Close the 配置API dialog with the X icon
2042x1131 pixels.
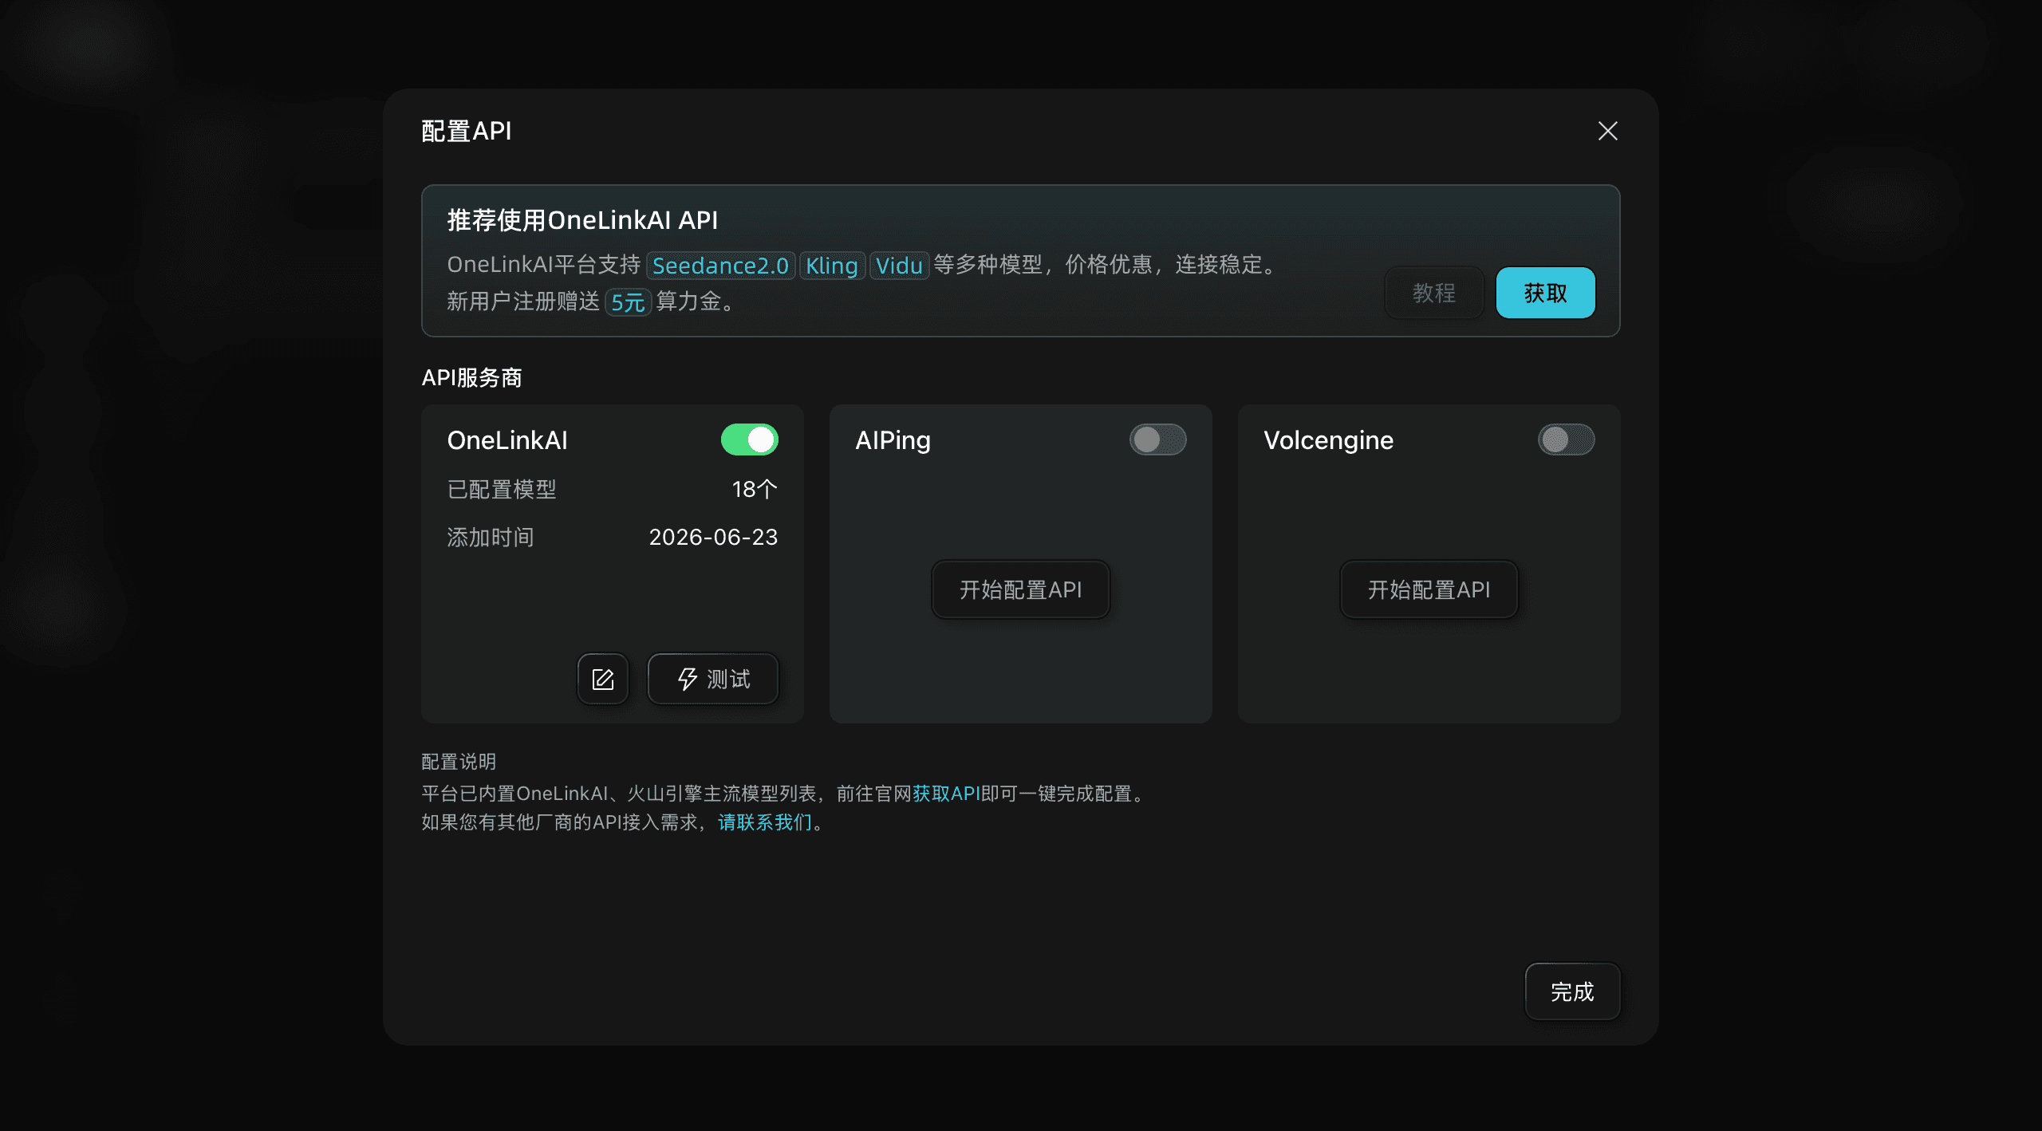point(1607,131)
